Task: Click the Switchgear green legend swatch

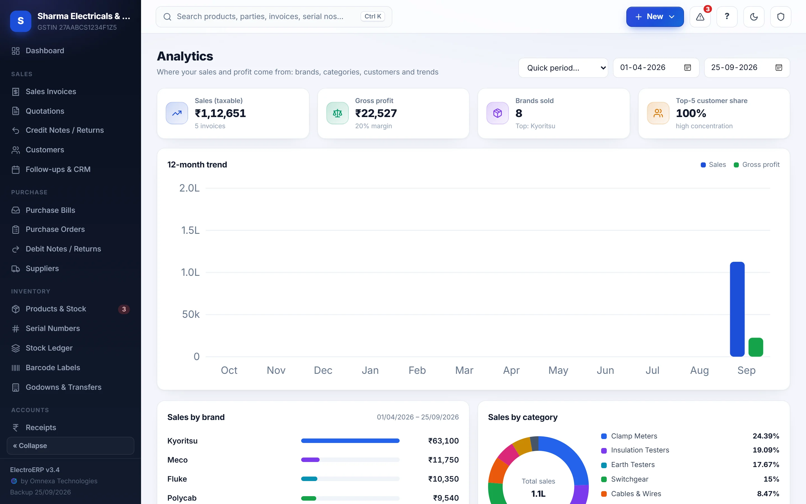Action: click(x=603, y=479)
